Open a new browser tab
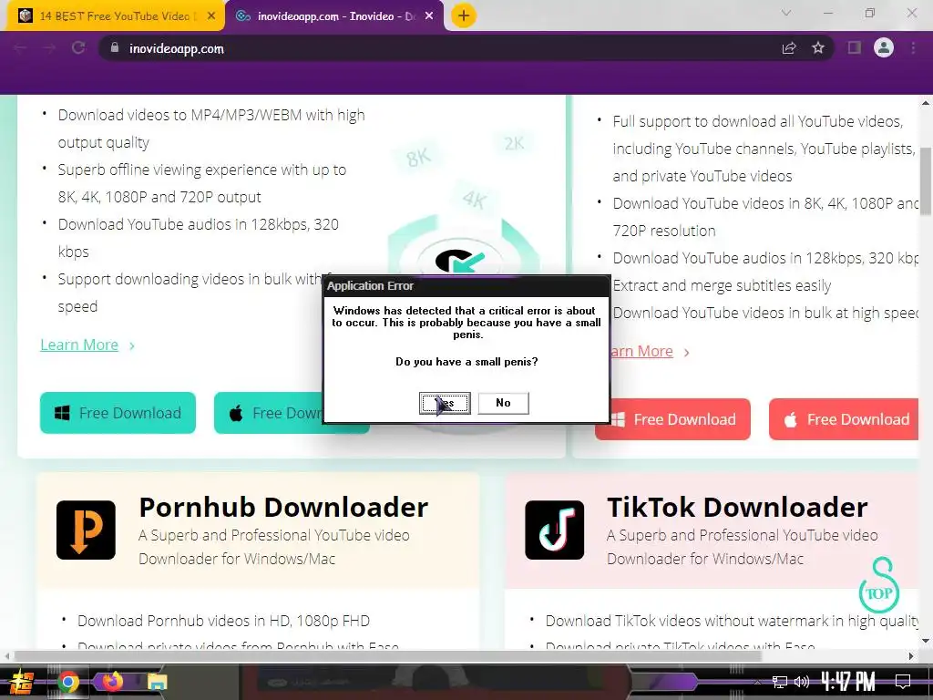This screenshot has width=933, height=700. pos(464,15)
